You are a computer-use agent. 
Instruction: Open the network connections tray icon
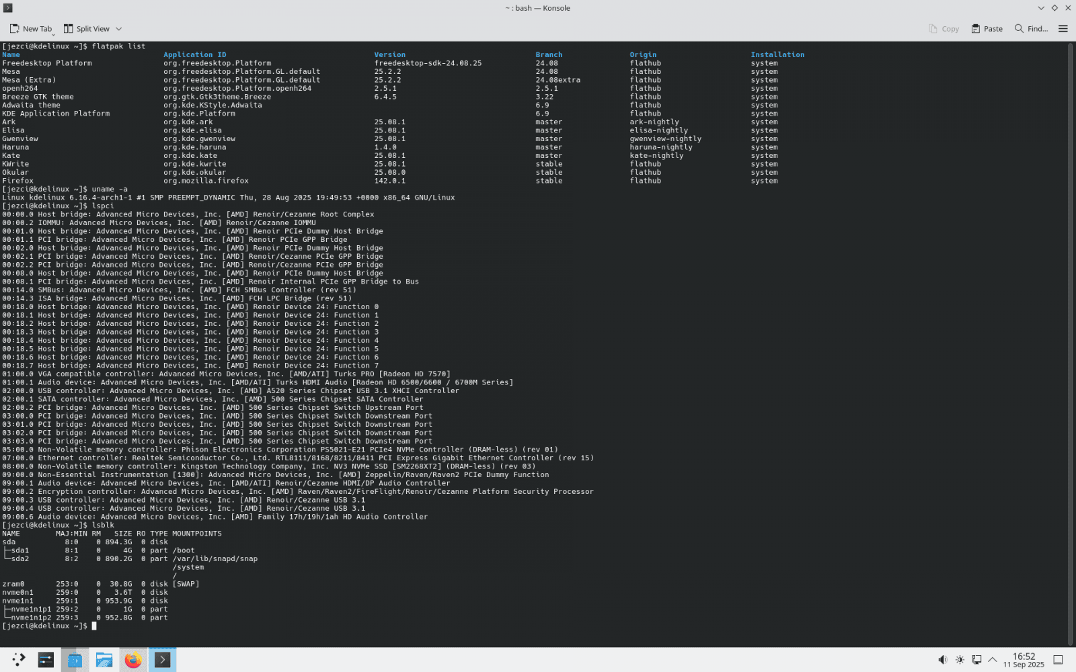[976, 660]
